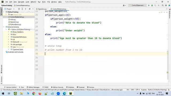This screenshot has width=171, height=96.
Task: Open Services tool window
Action: [91, 87]
